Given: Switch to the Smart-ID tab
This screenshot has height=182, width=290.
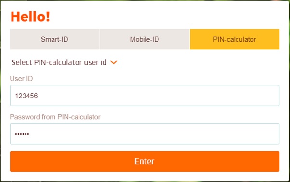Looking at the screenshot, I should pyautogui.click(x=55, y=39).
